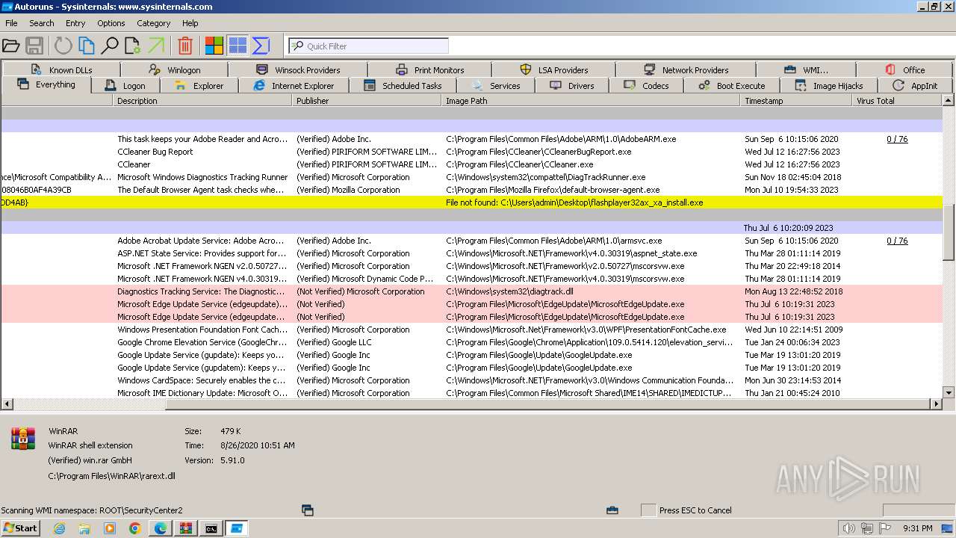The image size is (956, 538).
Task: Click the green Jump to entry arrow
Action: [156, 46]
